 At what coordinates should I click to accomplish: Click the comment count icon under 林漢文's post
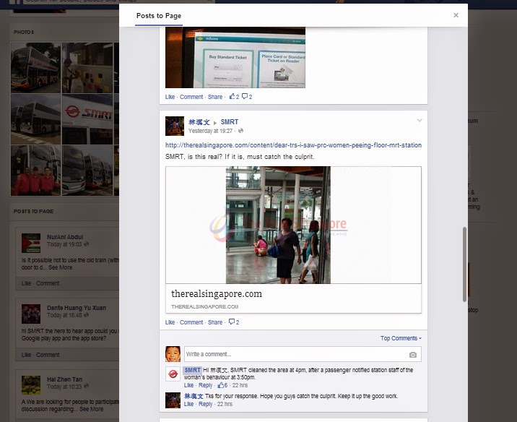(x=234, y=322)
